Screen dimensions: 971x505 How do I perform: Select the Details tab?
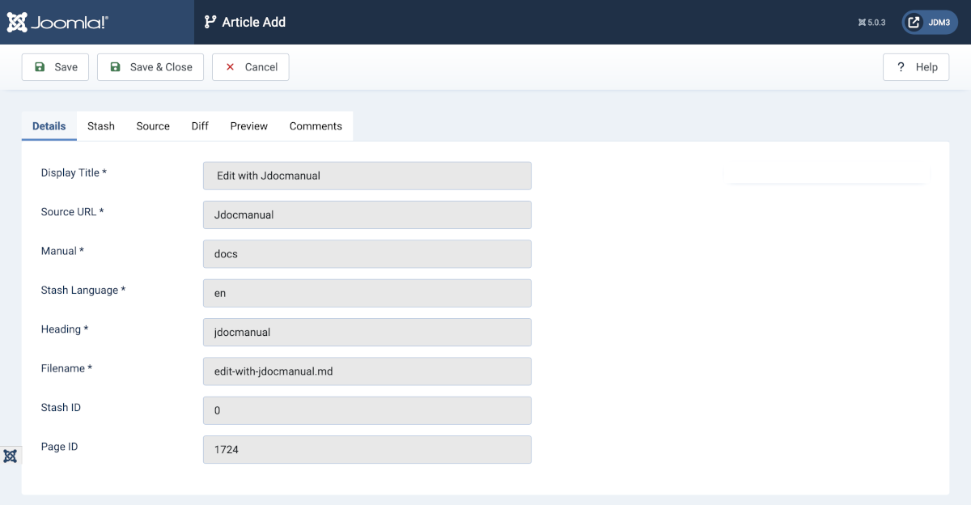49,126
